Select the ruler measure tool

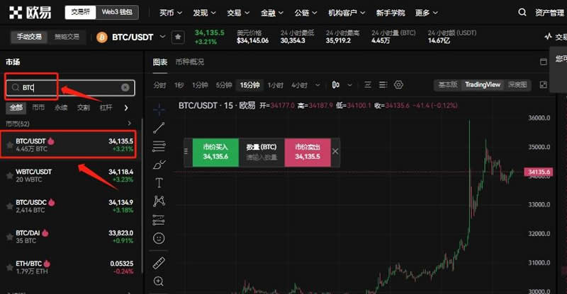[159, 263]
